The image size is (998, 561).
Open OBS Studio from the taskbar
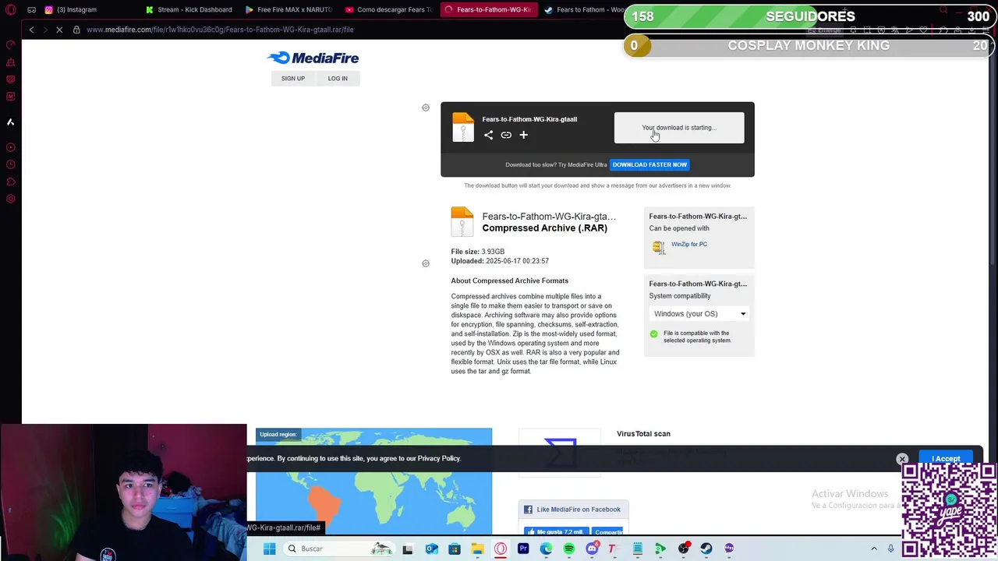pos(684,549)
